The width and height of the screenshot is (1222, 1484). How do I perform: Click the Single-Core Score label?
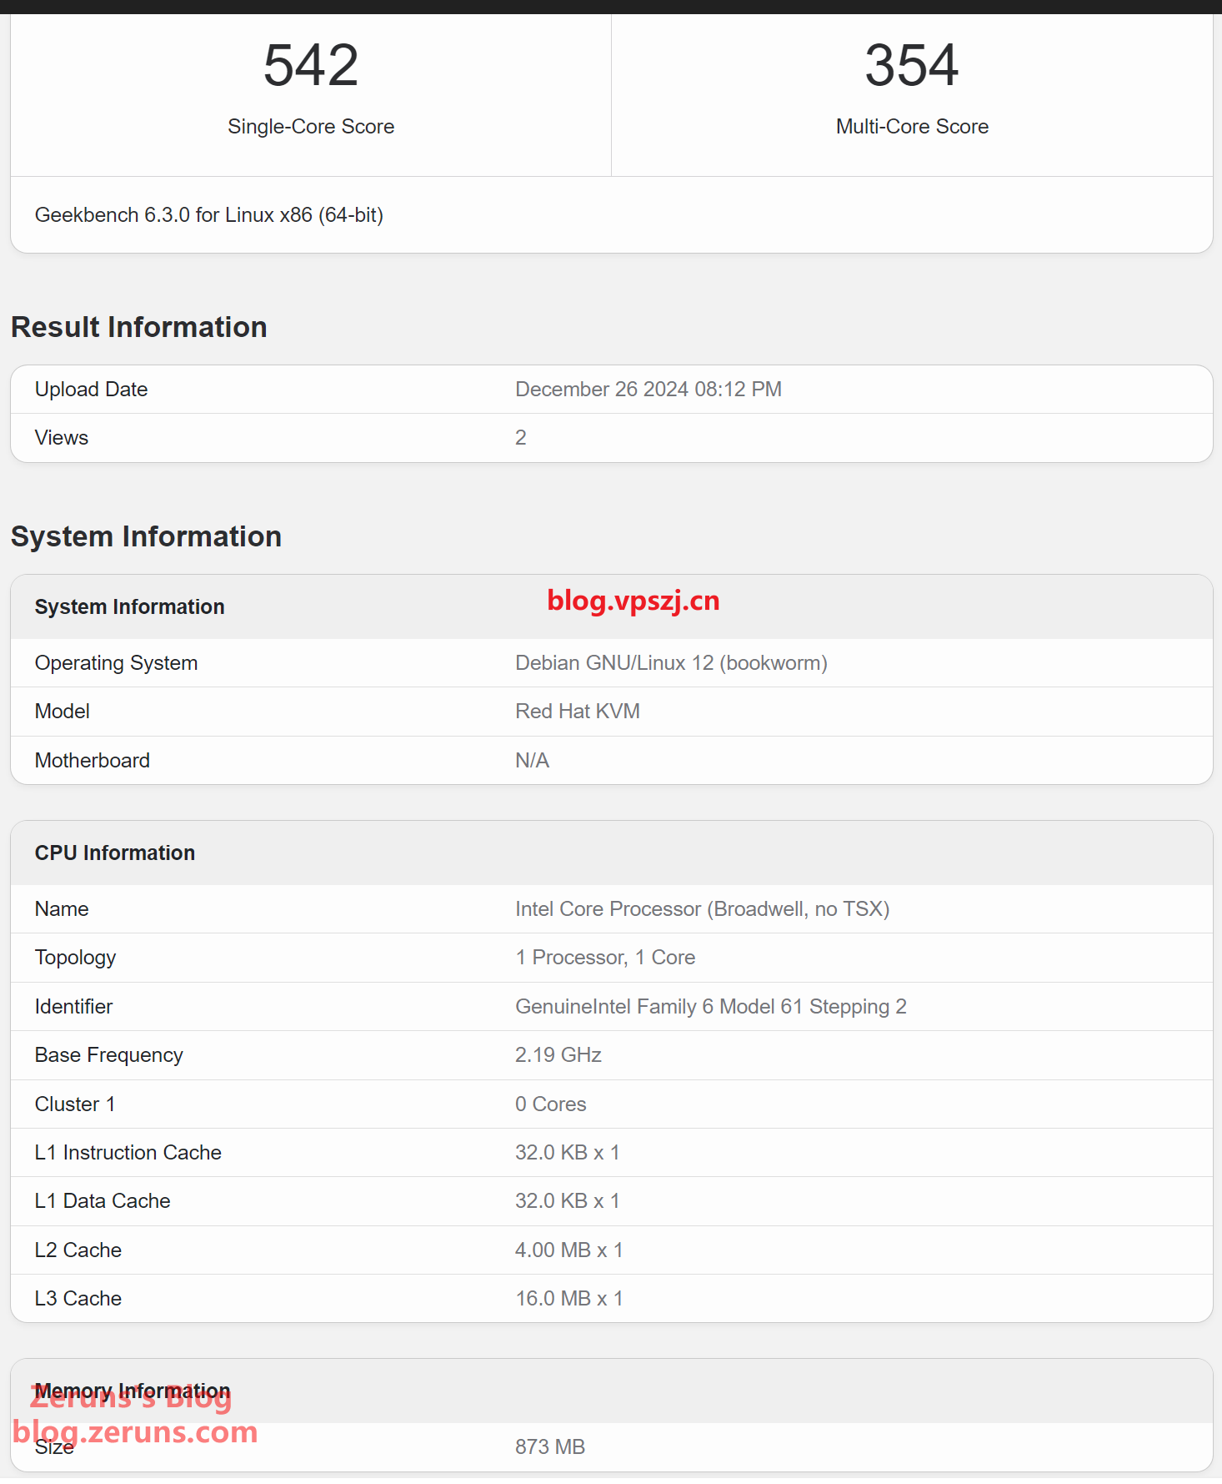click(x=311, y=127)
